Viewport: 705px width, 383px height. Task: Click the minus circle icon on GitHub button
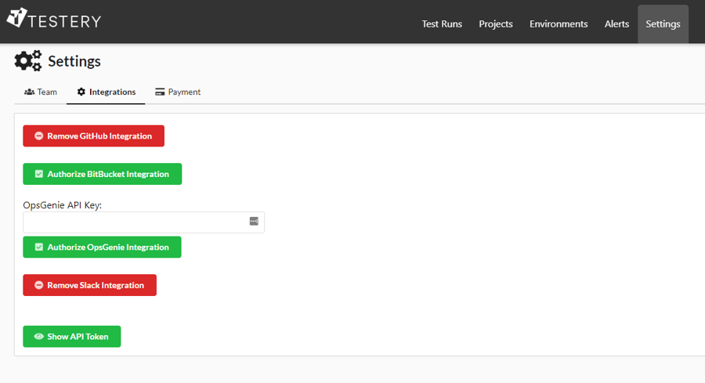click(39, 135)
